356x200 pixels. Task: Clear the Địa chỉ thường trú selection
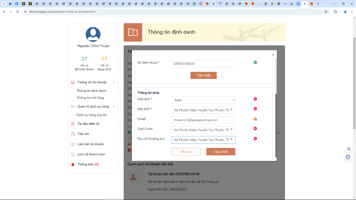click(231, 139)
